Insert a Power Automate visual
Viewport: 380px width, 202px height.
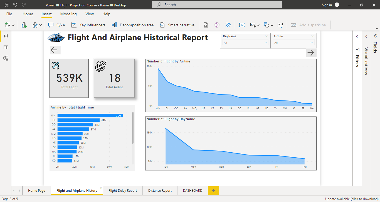228,25
